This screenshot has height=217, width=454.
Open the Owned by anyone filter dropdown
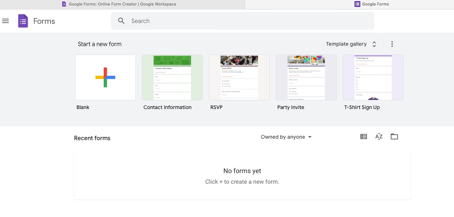tap(286, 136)
